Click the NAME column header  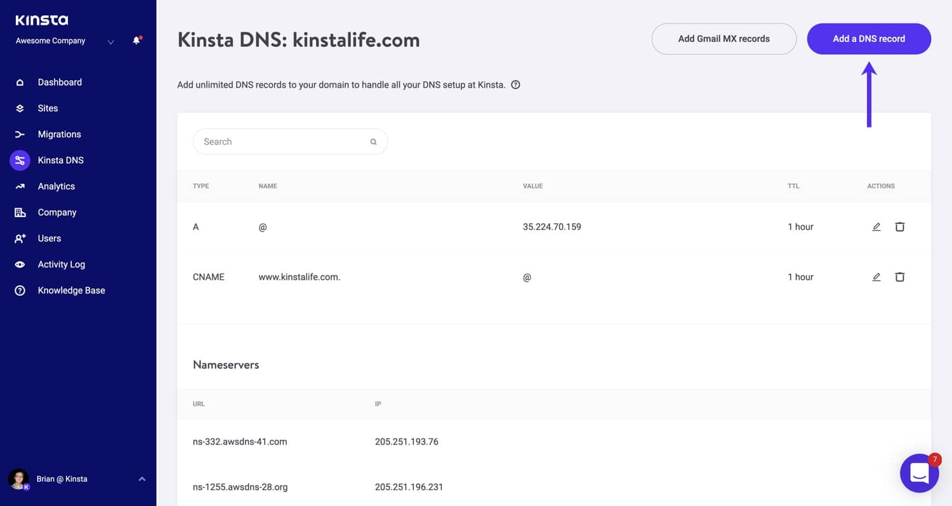267,186
